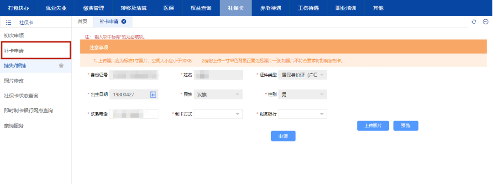Screen dimensions: 493x184
Task: Expand the 制卡方式 dropdown
Action: pyautogui.click(x=218, y=114)
